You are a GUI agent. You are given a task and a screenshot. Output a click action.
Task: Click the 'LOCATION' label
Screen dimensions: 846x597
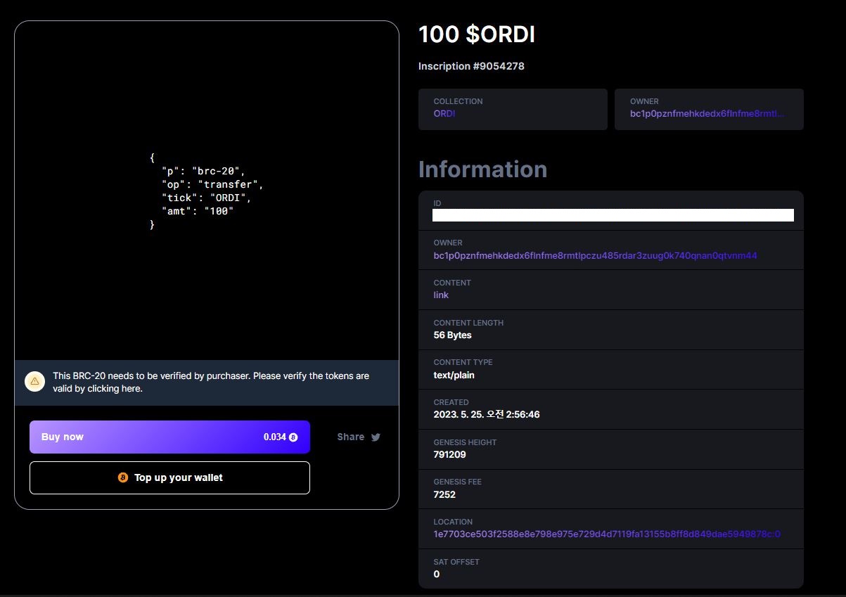453,522
